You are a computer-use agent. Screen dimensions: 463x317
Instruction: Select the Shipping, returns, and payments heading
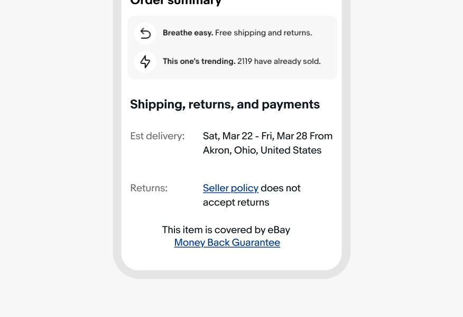click(225, 104)
